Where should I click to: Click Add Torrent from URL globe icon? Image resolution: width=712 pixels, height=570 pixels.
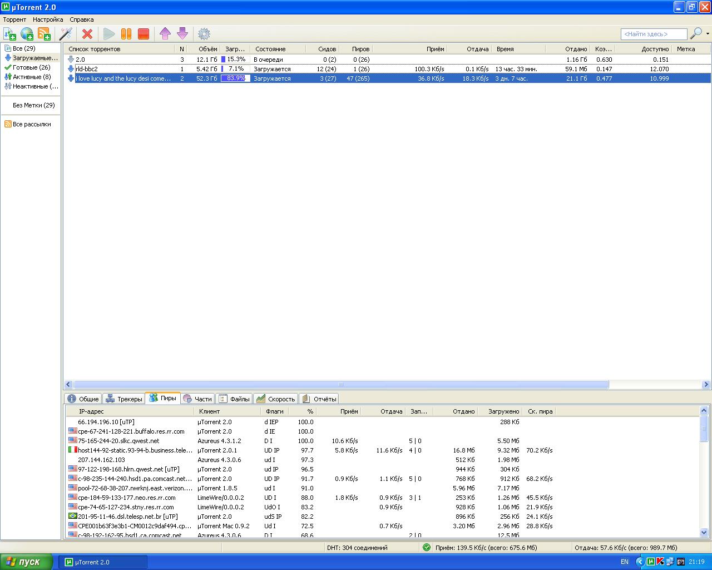pyautogui.click(x=27, y=34)
